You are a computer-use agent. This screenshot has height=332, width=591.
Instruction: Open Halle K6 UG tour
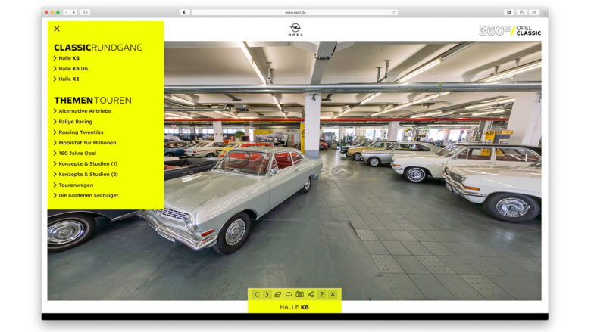tap(70, 68)
